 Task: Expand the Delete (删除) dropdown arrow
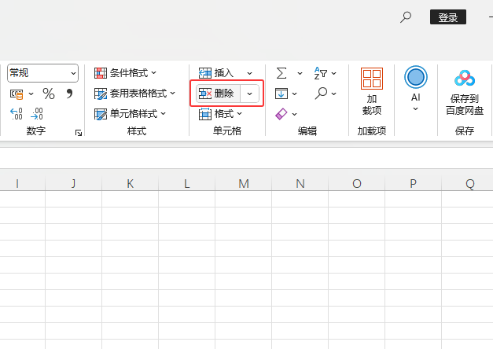pyautogui.click(x=250, y=94)
